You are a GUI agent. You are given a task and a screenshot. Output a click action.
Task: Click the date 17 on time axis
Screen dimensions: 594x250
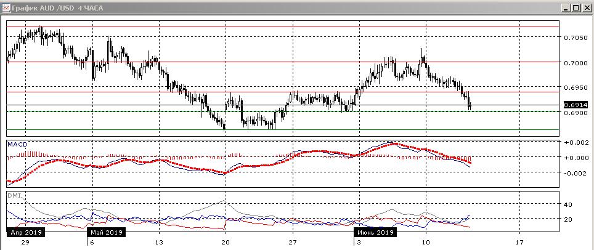pyautogui.click(x=519, y=242)
